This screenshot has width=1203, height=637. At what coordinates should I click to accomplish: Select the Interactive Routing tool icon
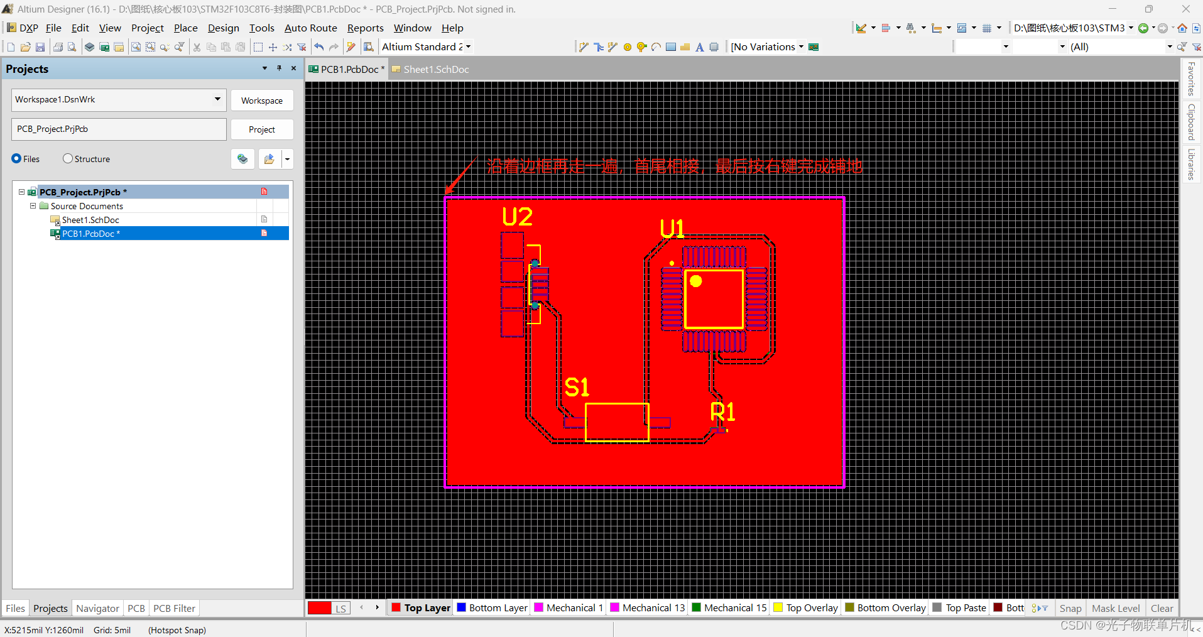pos(584,47)
